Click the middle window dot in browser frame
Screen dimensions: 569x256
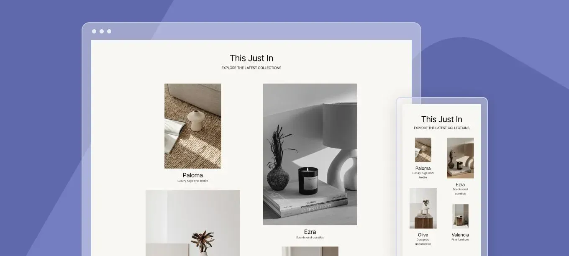point(102,31)
